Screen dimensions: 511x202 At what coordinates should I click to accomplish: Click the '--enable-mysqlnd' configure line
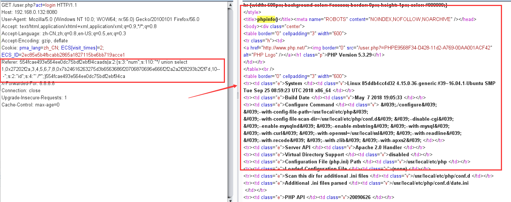[346, 126]
